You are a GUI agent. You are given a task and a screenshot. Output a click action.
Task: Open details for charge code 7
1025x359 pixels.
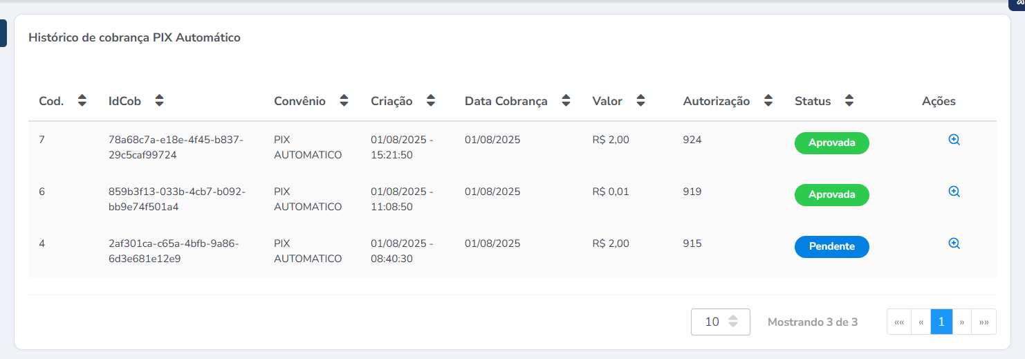coord(954,140)
